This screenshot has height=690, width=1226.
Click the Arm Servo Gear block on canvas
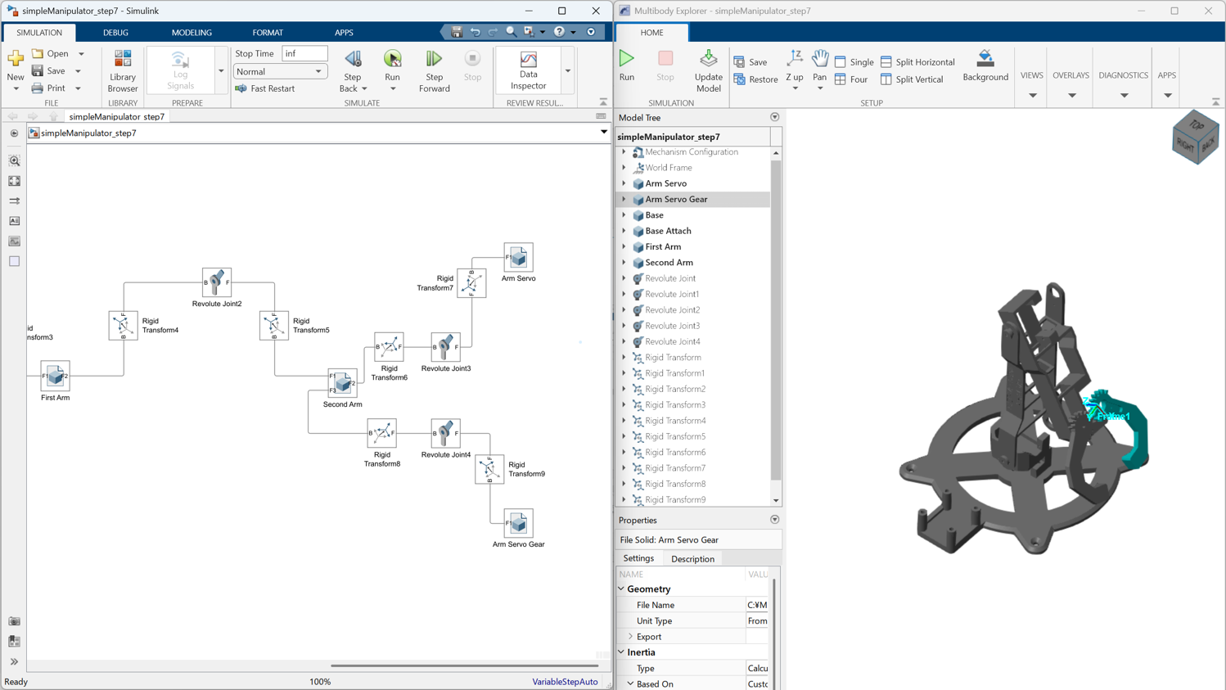518,523
